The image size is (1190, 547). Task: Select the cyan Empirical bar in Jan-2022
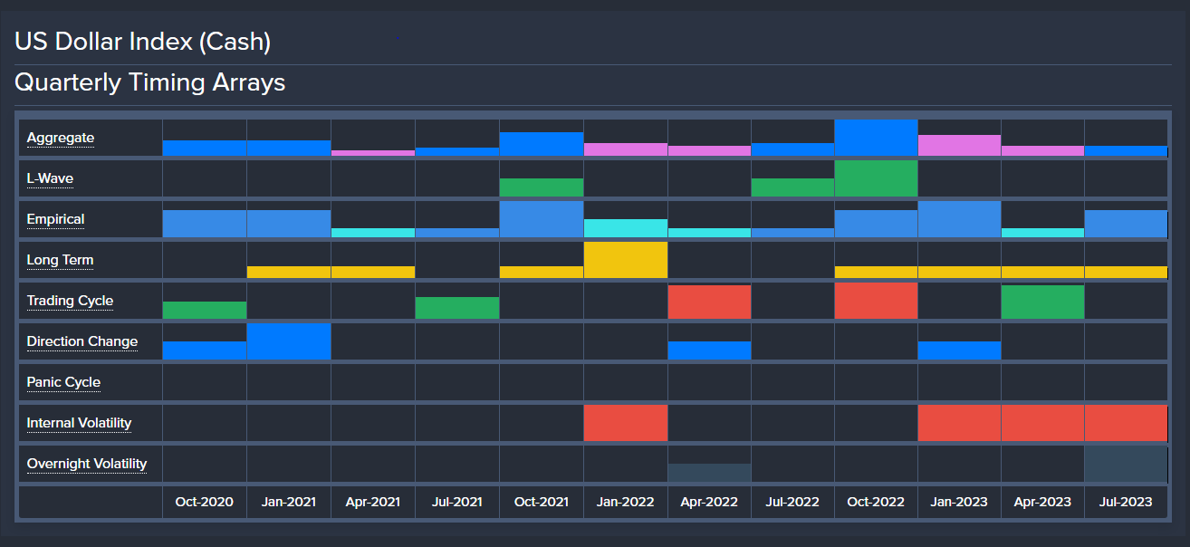click(626, 228)
